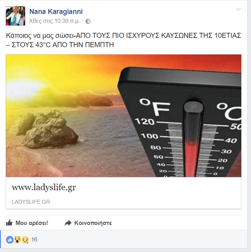251x252 pixels.
Task: Click the Sad reaction emoji
Action: click(25, 240)
